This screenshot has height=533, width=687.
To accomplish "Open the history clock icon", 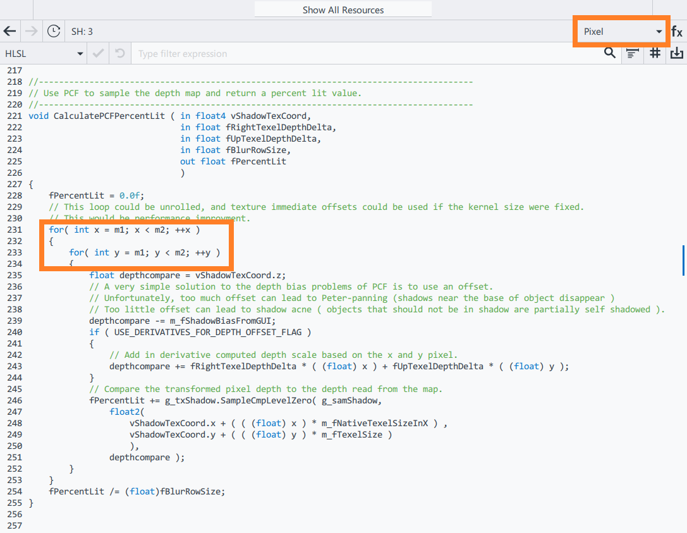I will (54, 31).
